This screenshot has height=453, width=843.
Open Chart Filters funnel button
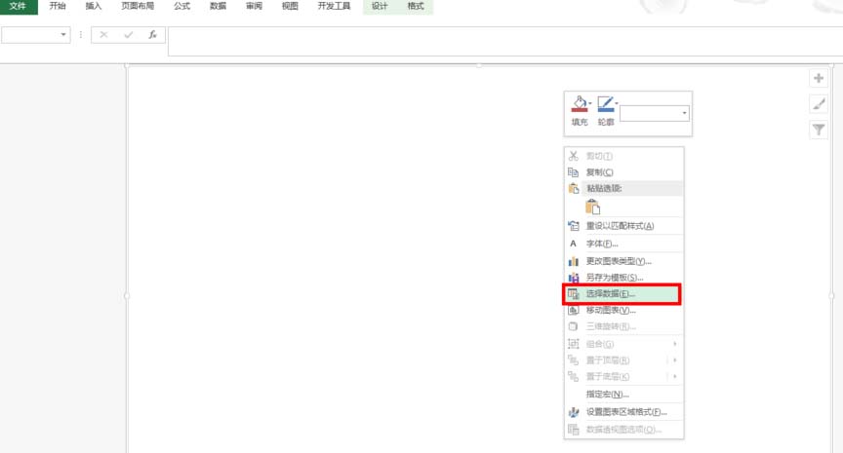point(819,130)
